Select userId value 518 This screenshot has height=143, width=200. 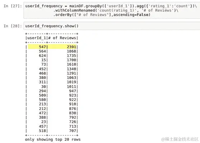(42, 131)
